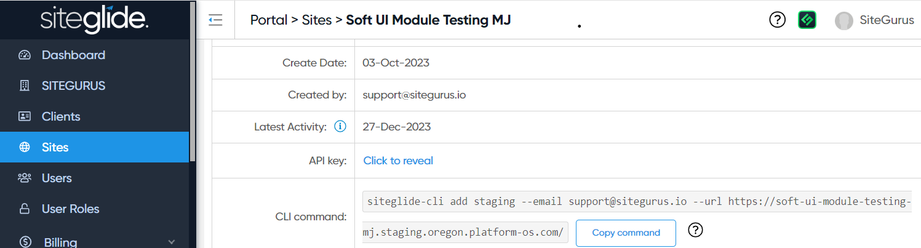Open the SiteGurus account menu
Viewport: 921px width, 248px height.
tap(874, 20)
